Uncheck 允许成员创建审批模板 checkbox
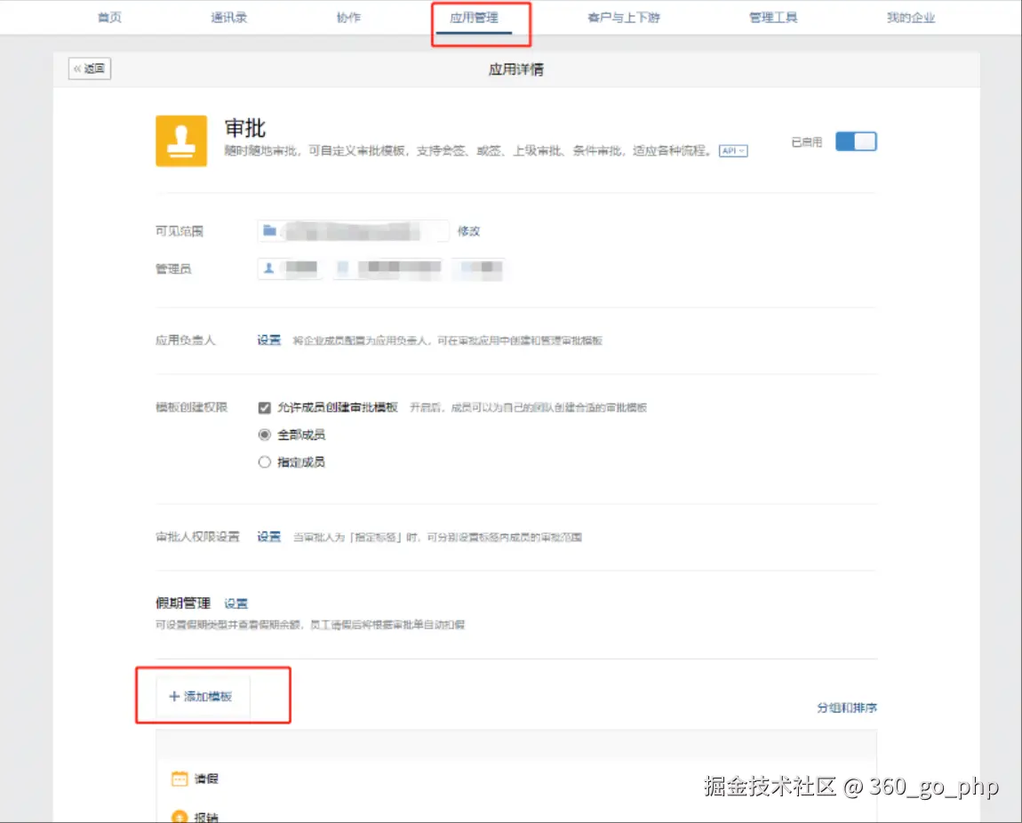This screenshot has width=1022, height=823. [x=264, y=408]
